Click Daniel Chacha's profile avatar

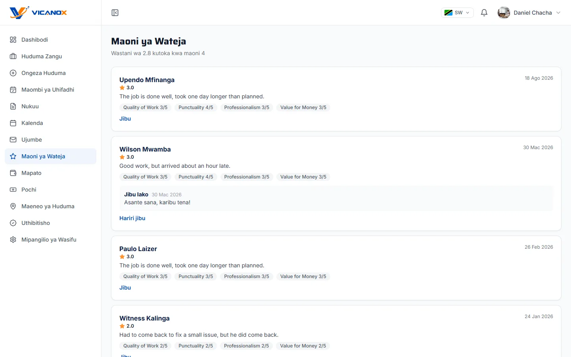click(504, 13)
